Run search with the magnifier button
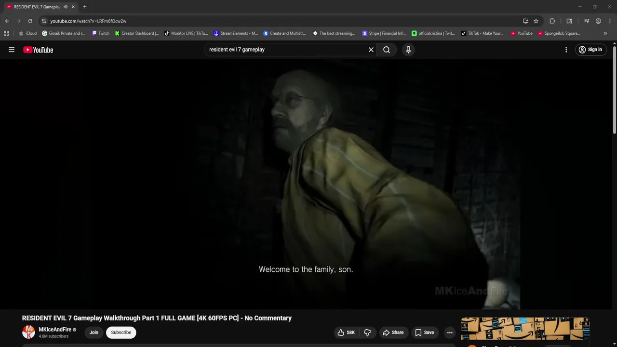Viewport: 617px width, 347px height. [387, 50]
